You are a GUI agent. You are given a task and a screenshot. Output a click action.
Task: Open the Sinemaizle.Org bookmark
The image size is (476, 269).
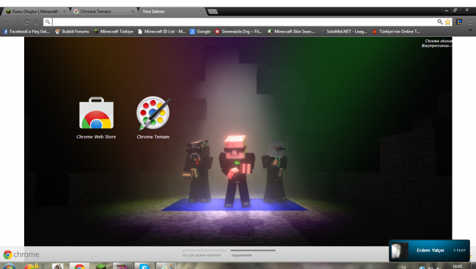239,31
